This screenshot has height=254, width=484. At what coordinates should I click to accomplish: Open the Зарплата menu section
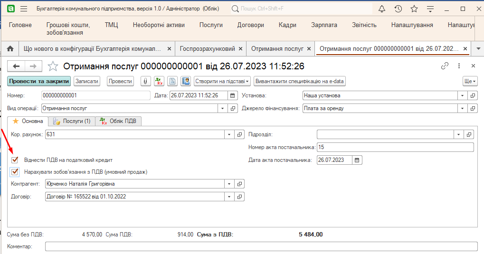point(324,25)
